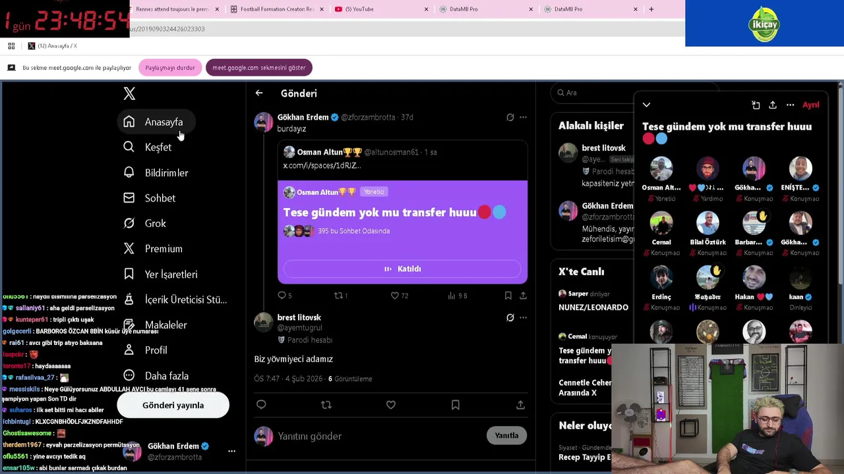Click the Katıldı button on the Space card
Viewport: 844px width, 474px height.
(402, 269)
